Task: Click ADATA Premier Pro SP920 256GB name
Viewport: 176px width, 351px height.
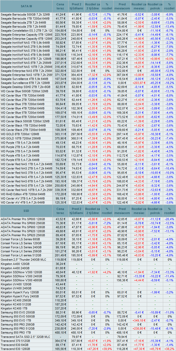Action: [23, 235]
